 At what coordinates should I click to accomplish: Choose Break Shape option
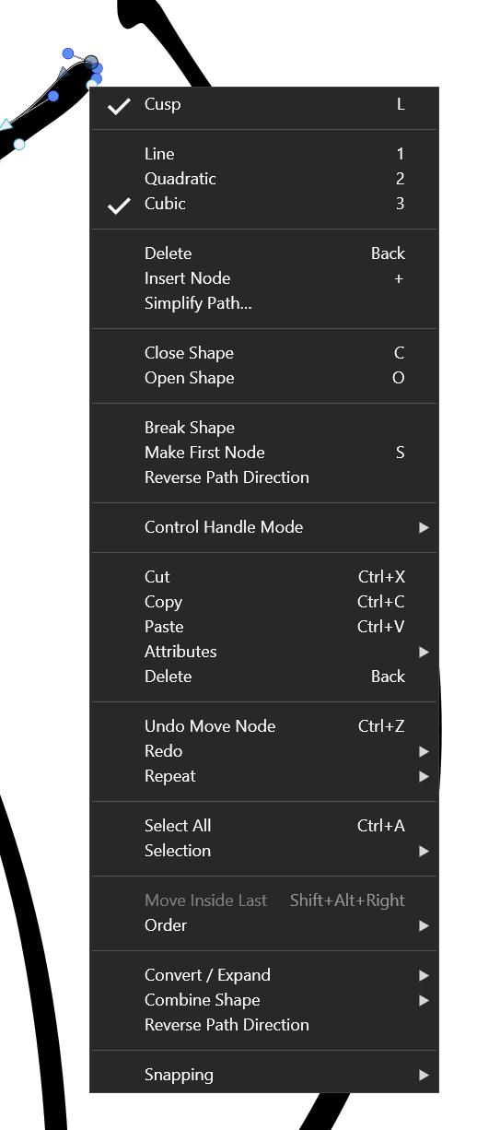click(263, 428)
